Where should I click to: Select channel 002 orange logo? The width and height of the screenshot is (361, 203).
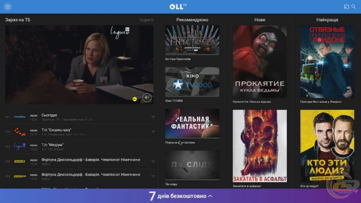point(20,132)
